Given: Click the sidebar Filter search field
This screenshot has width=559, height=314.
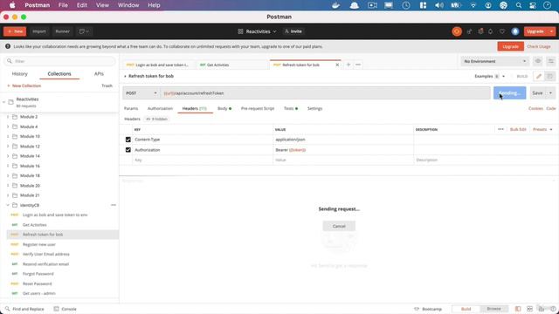Looking at the screenshot, I should click(59, 61).
